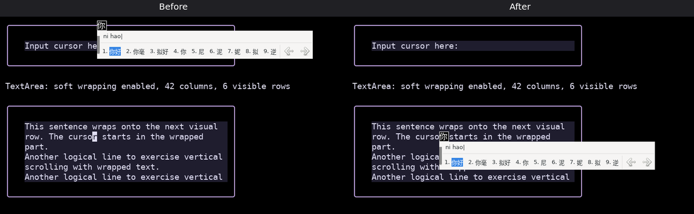Click 'This sentence wraps onto' line in After text area

[468, 126]
